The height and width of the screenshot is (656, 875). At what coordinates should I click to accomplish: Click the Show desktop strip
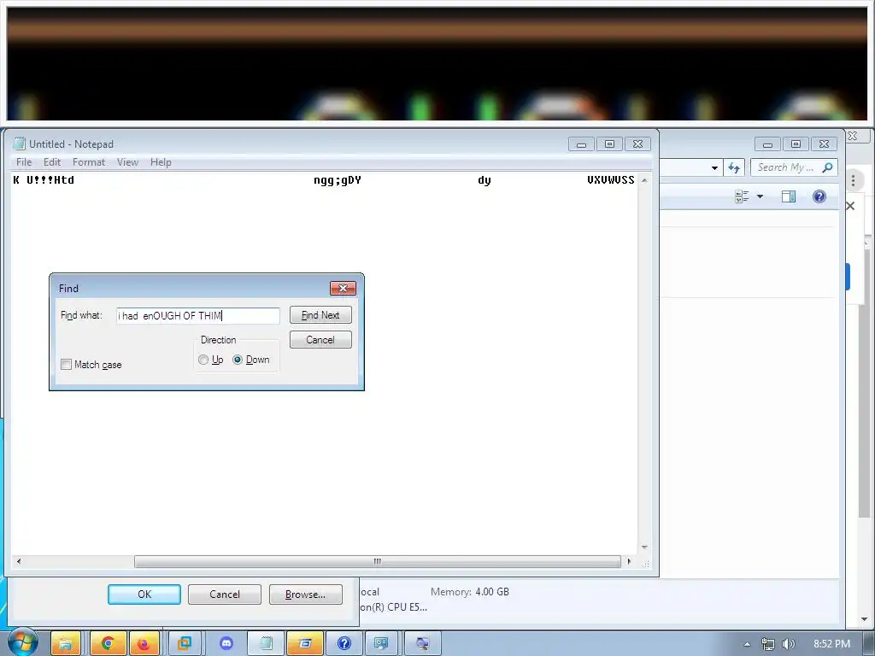pos(869,644)
